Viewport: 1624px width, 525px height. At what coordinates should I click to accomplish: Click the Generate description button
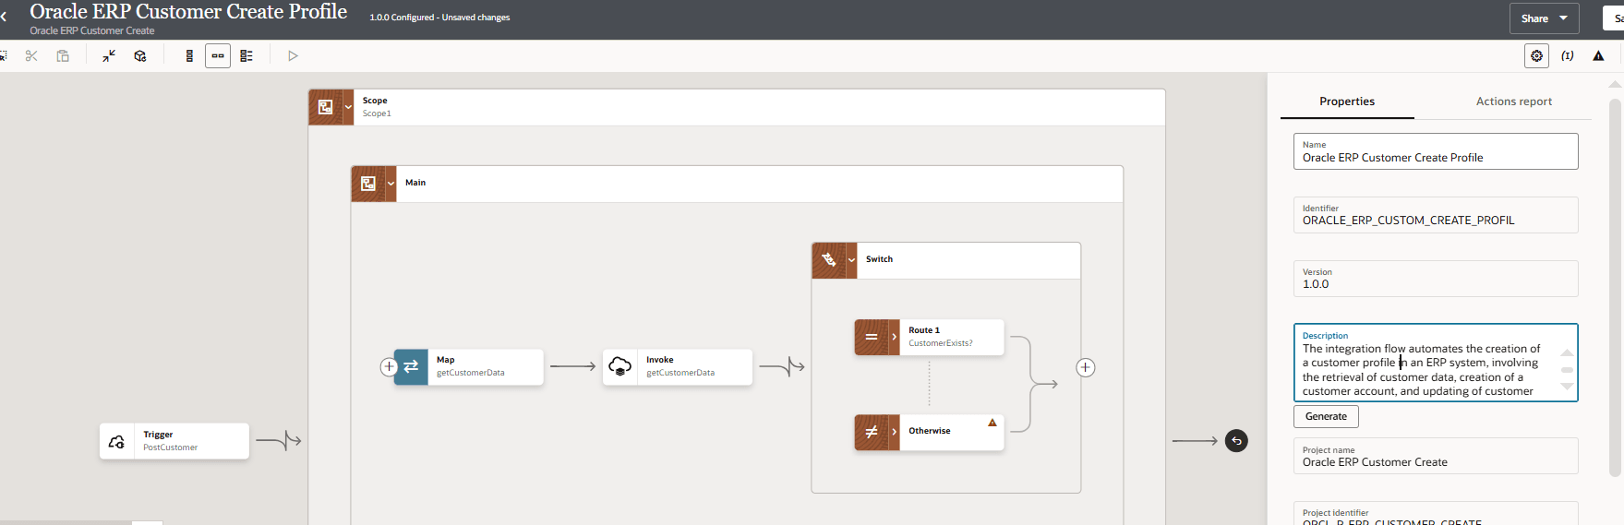[1326, 416]
